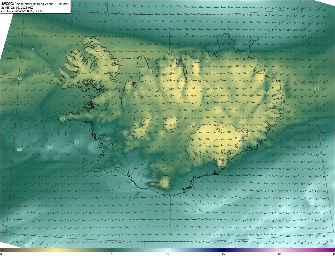Click the 15 tick on the colorbar
This screenshot has height=256, width=335.
click(223, 254)
